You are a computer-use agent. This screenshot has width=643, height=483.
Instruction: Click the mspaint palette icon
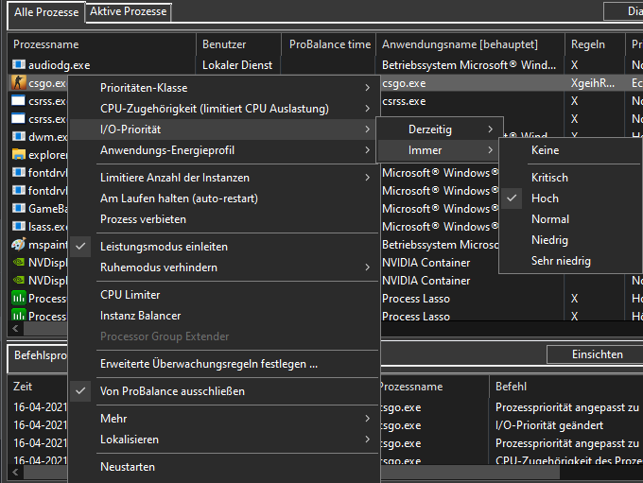click(x=19, y=244)
